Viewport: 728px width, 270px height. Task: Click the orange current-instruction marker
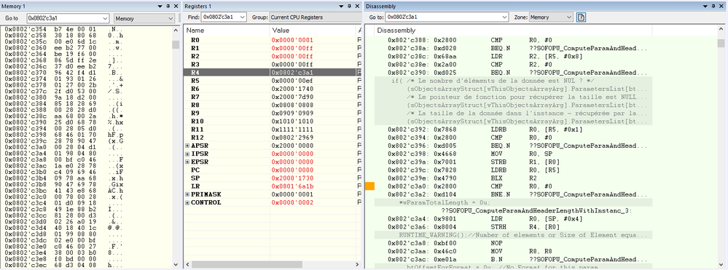pos(369,186)
